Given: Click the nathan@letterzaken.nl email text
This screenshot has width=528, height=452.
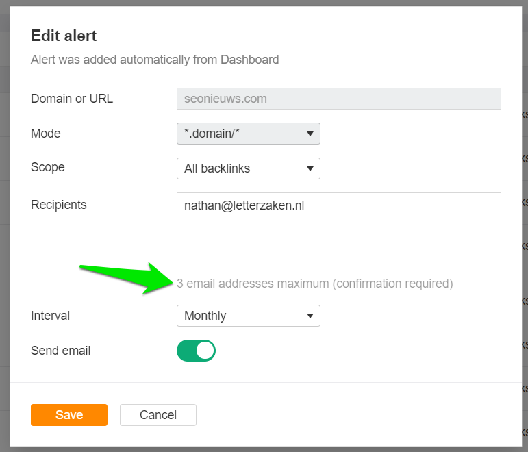Looking at the screenshot, I should point(244,205).
